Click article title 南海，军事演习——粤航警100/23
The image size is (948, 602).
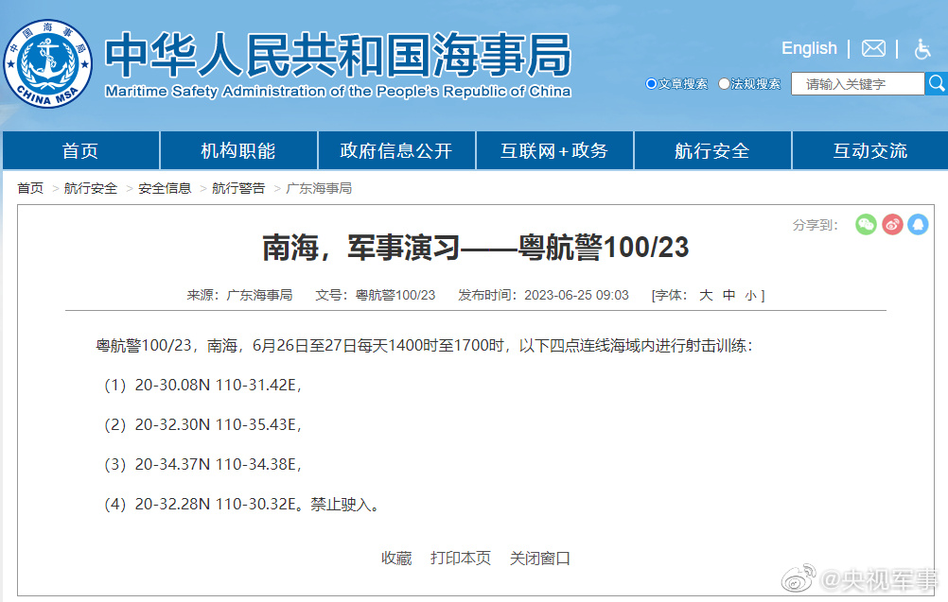point(475,248)
